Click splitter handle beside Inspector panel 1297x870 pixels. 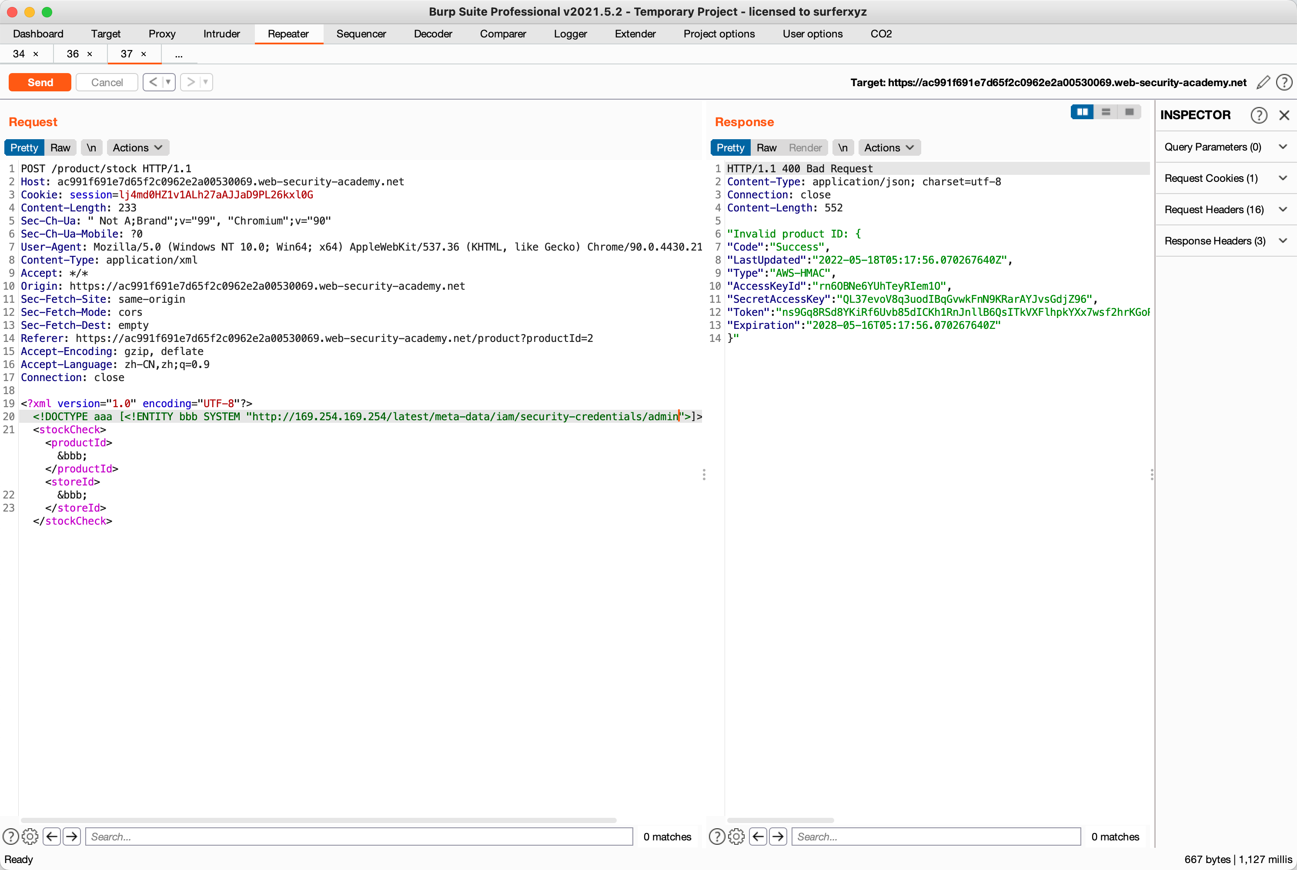[1152, 475]
